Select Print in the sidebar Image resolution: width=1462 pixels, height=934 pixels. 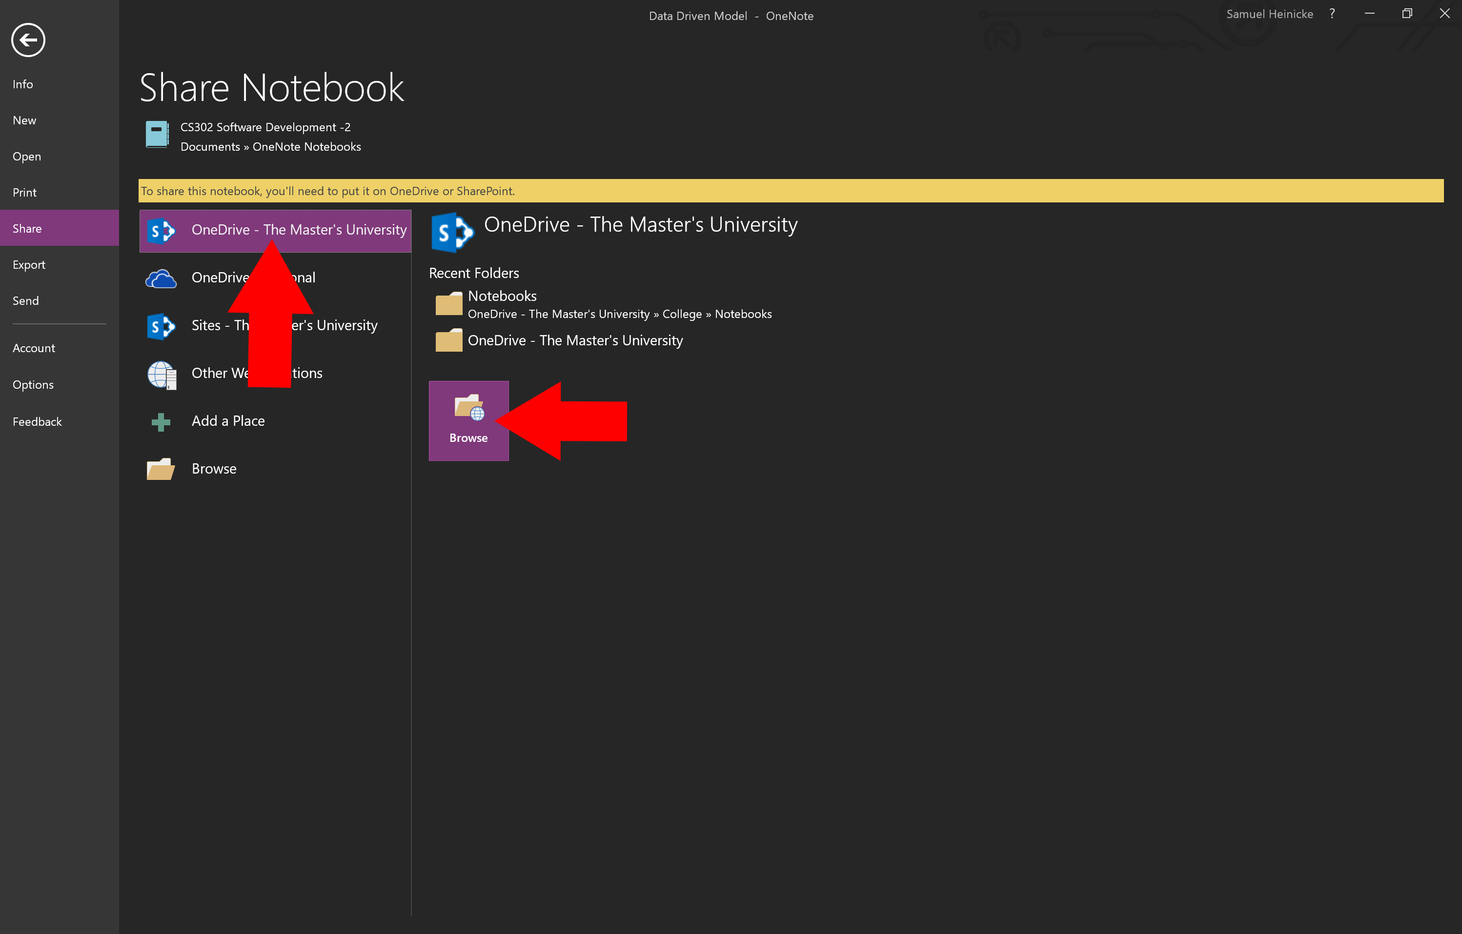pyautogui.click(x=24, y=192)
